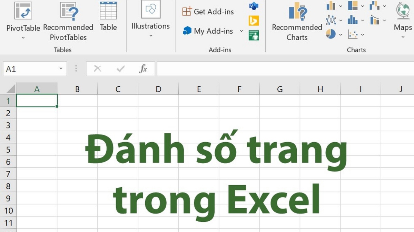The image size is (414, 232).
Task: Click the Visio Data Visualizer add-in icon
Action: point(254,5)
